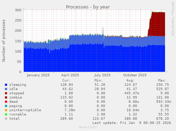Click idle average value 41.37

pos(132,89)
